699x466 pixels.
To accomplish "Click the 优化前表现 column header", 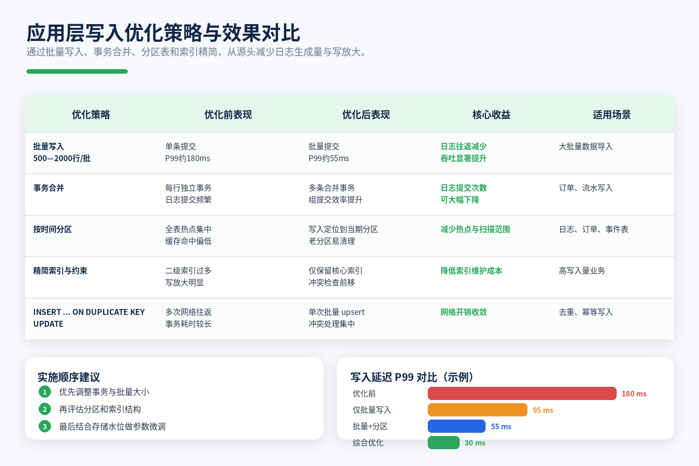I will 228,115.
